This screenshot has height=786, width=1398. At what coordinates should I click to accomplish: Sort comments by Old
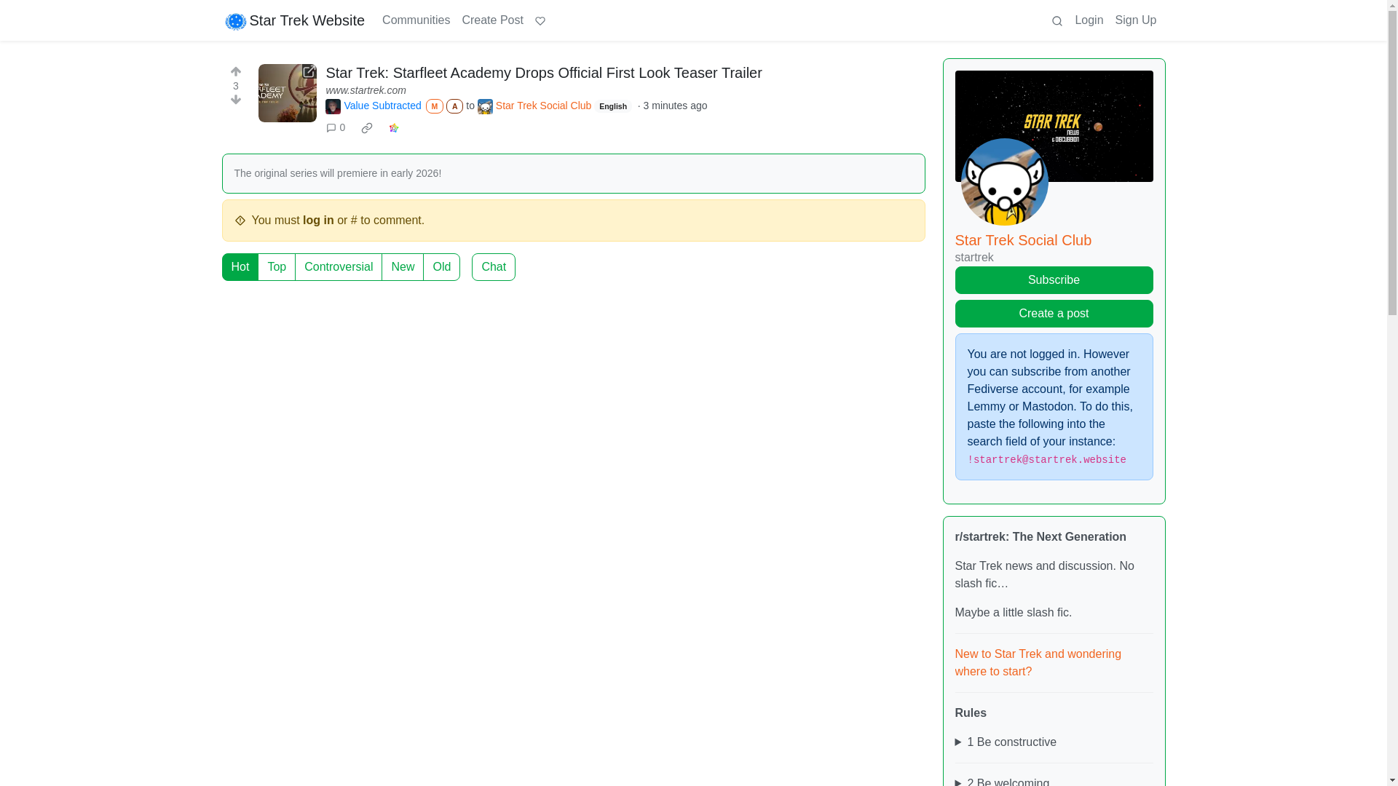tap(442, 267)
